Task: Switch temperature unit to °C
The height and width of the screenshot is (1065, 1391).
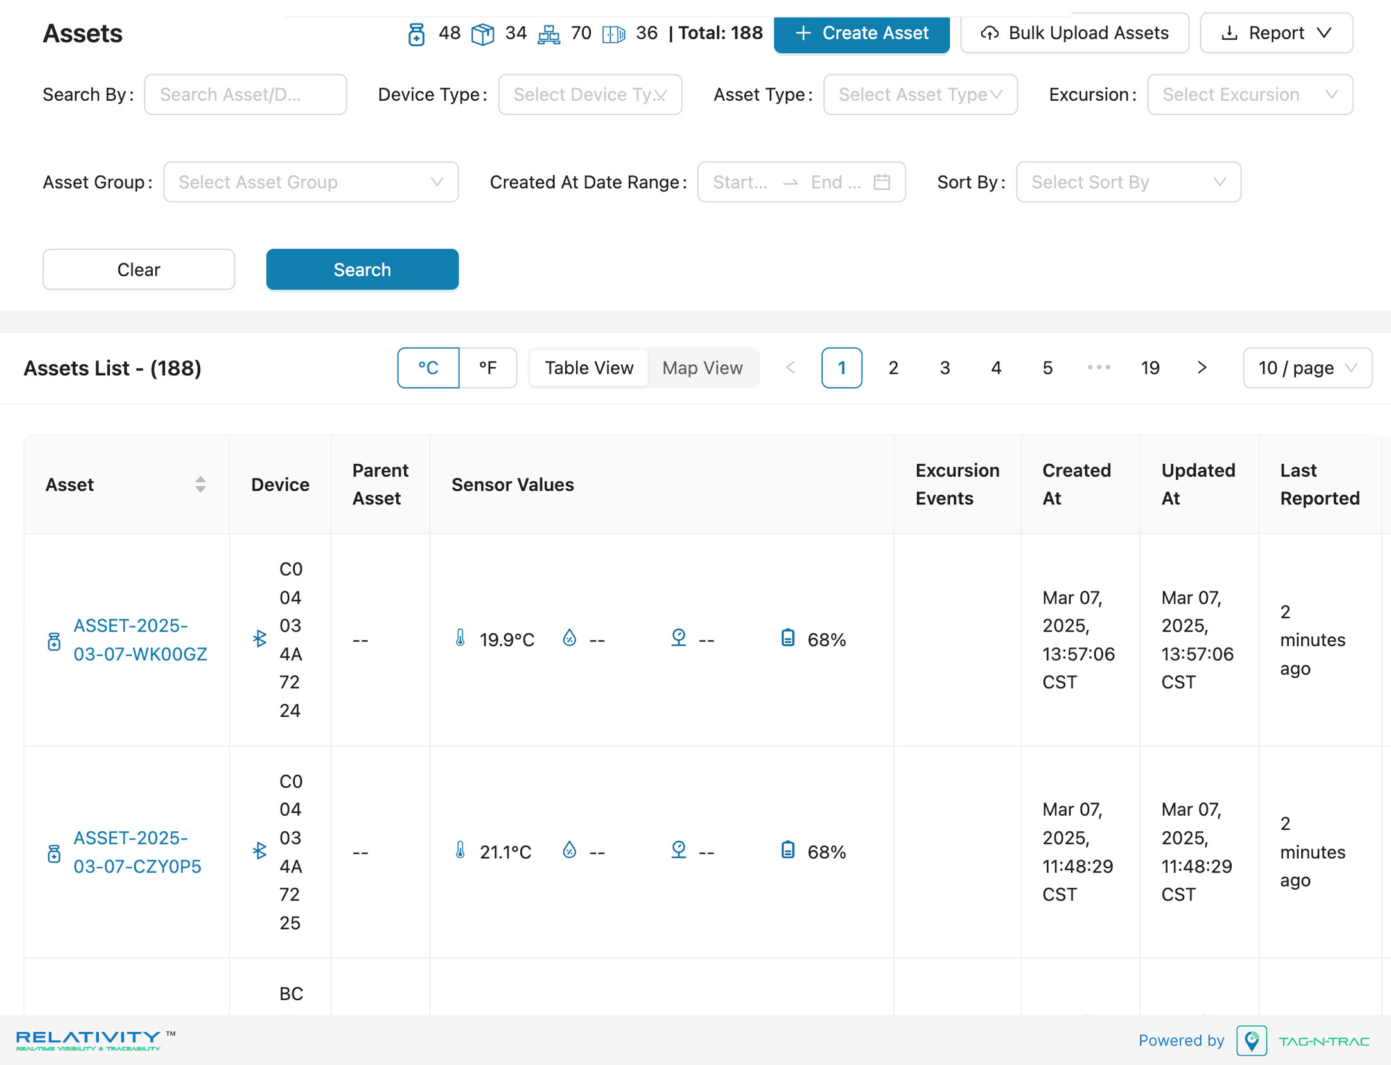Action: [x=428, y=367]
